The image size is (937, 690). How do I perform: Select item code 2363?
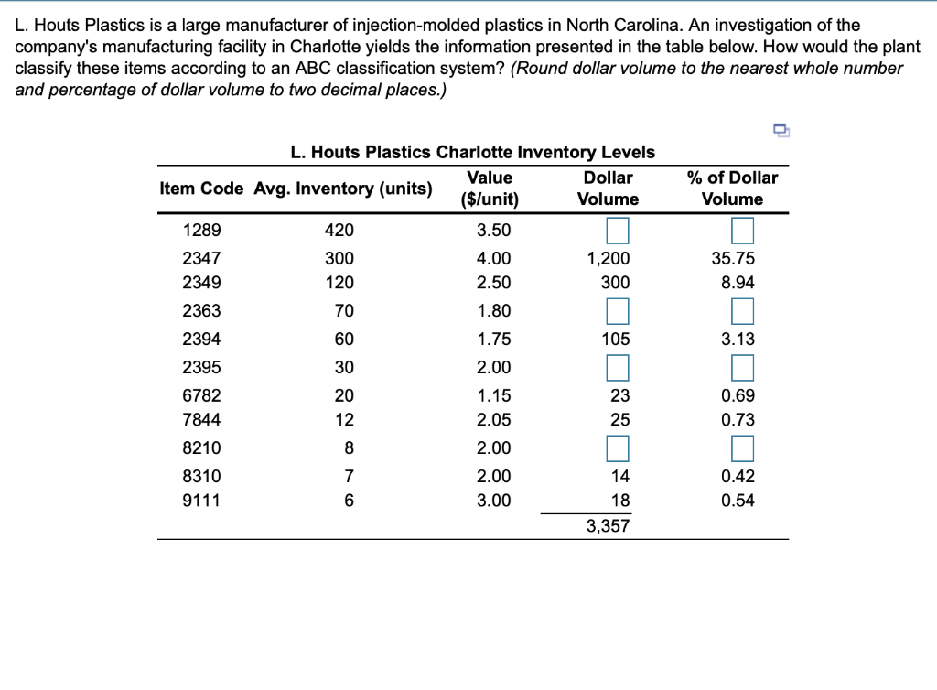click(x=201, y=310)
